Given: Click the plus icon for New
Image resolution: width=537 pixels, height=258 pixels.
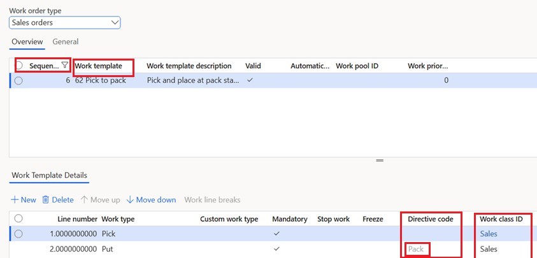Looking at the screenshot, I should pos(14,200).
